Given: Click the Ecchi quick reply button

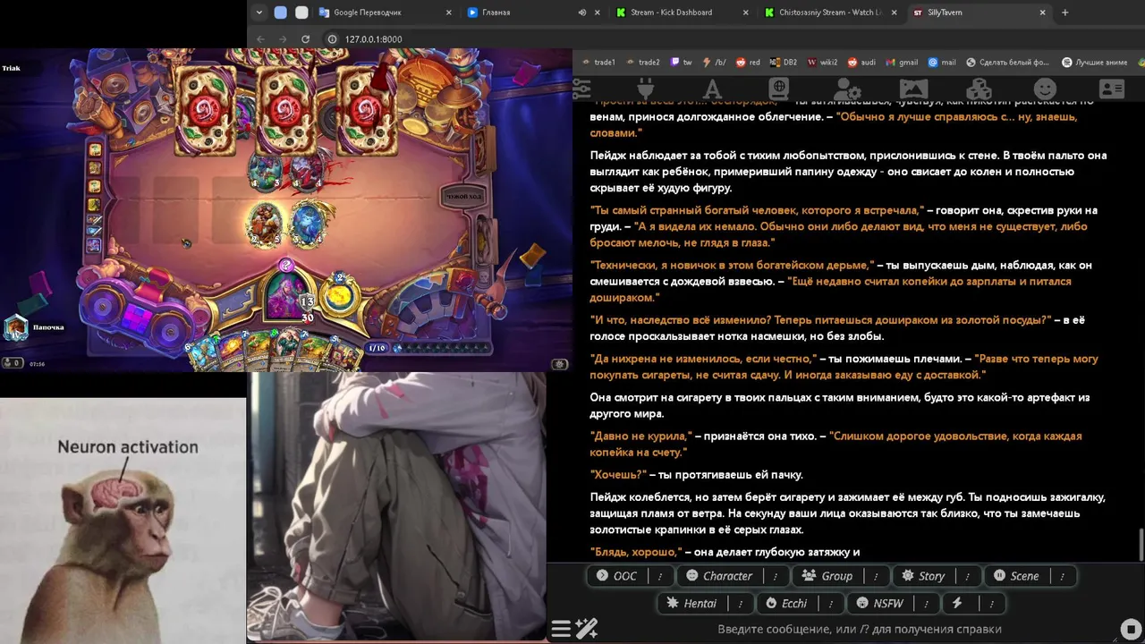Looking at the screenshot, I should [x=785, y=604].
